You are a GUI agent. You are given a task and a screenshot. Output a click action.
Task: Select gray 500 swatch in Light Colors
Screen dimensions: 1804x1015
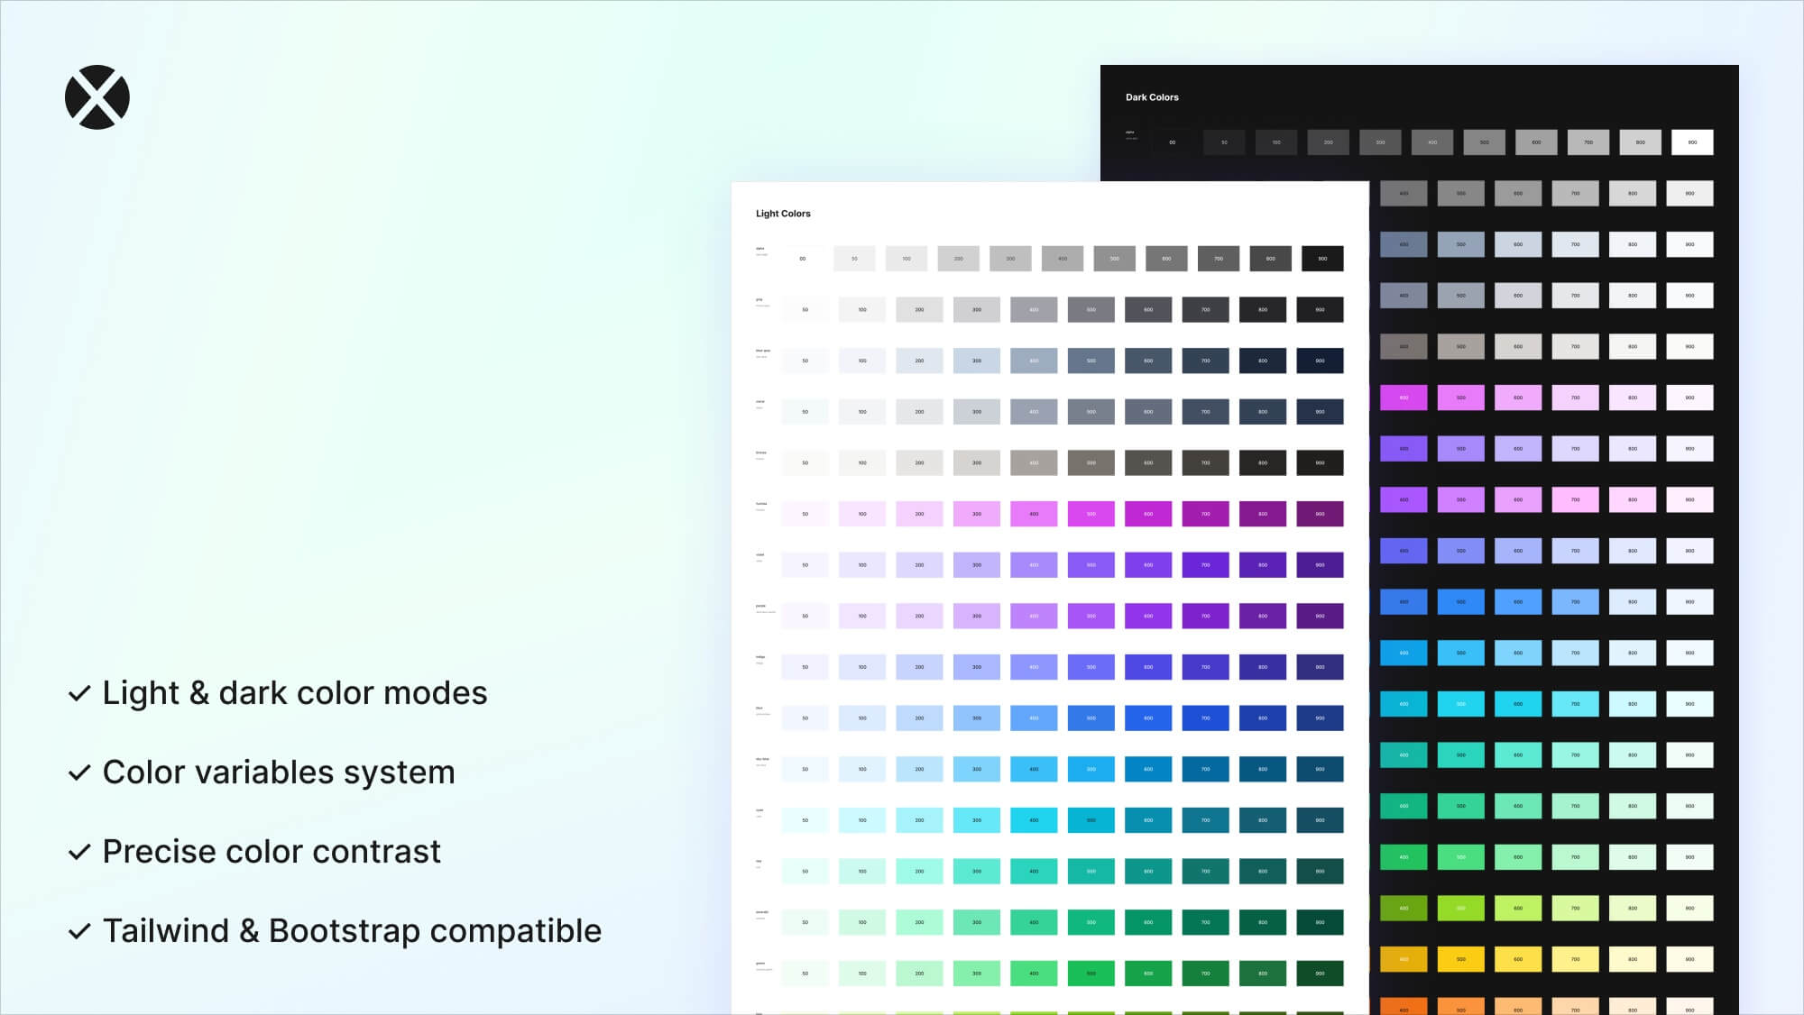[1091, 309]
